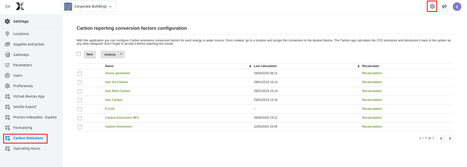
Task: Check the Carbon Emissions NF3 row checkbox
Action: pyautogui.click(x=80, y=118)
